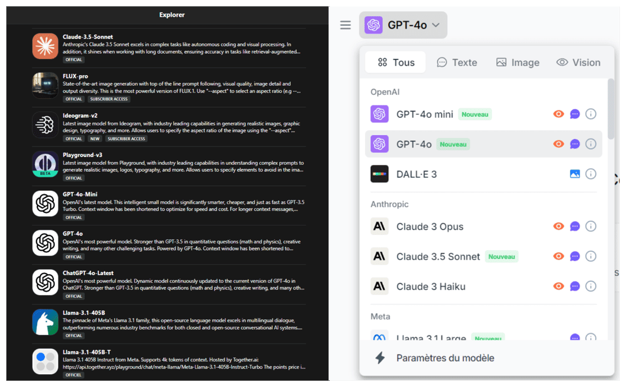Click the ChatGPT-4o-Latest title in Explorer
626x387 pixels.
pos(88,273)
